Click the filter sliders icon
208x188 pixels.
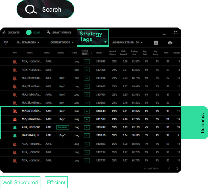6,43
